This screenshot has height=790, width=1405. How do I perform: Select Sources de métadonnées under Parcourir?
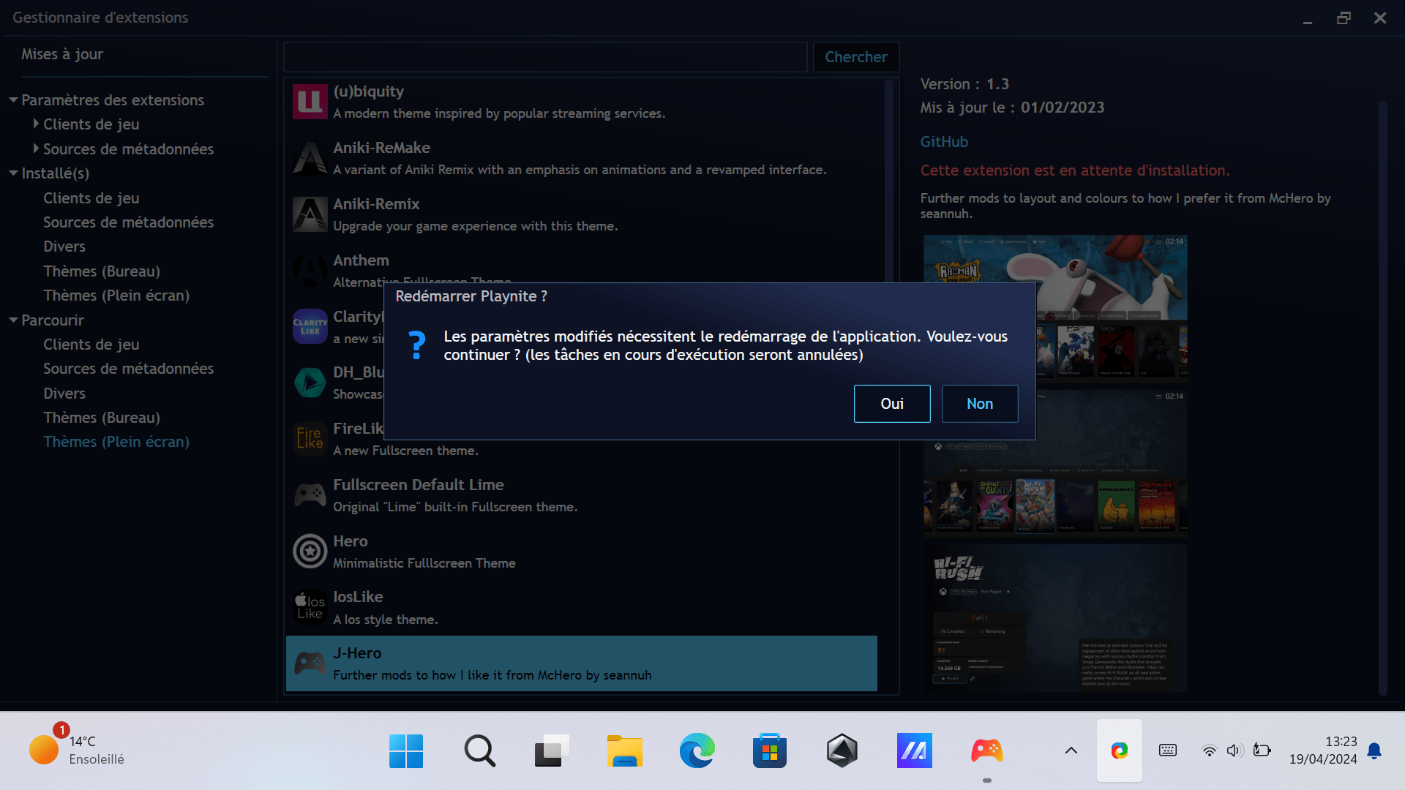point(129,369)
